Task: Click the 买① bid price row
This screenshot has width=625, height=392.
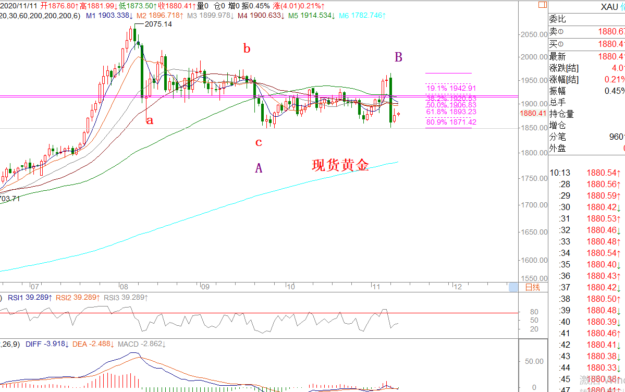Action: [587, 44]
